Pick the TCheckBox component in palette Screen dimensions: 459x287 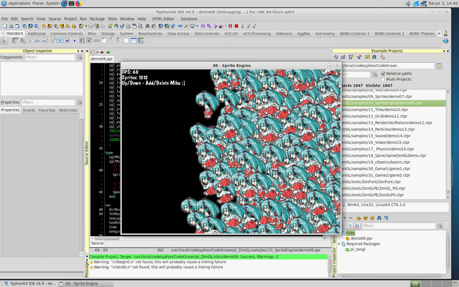[67, 41]
